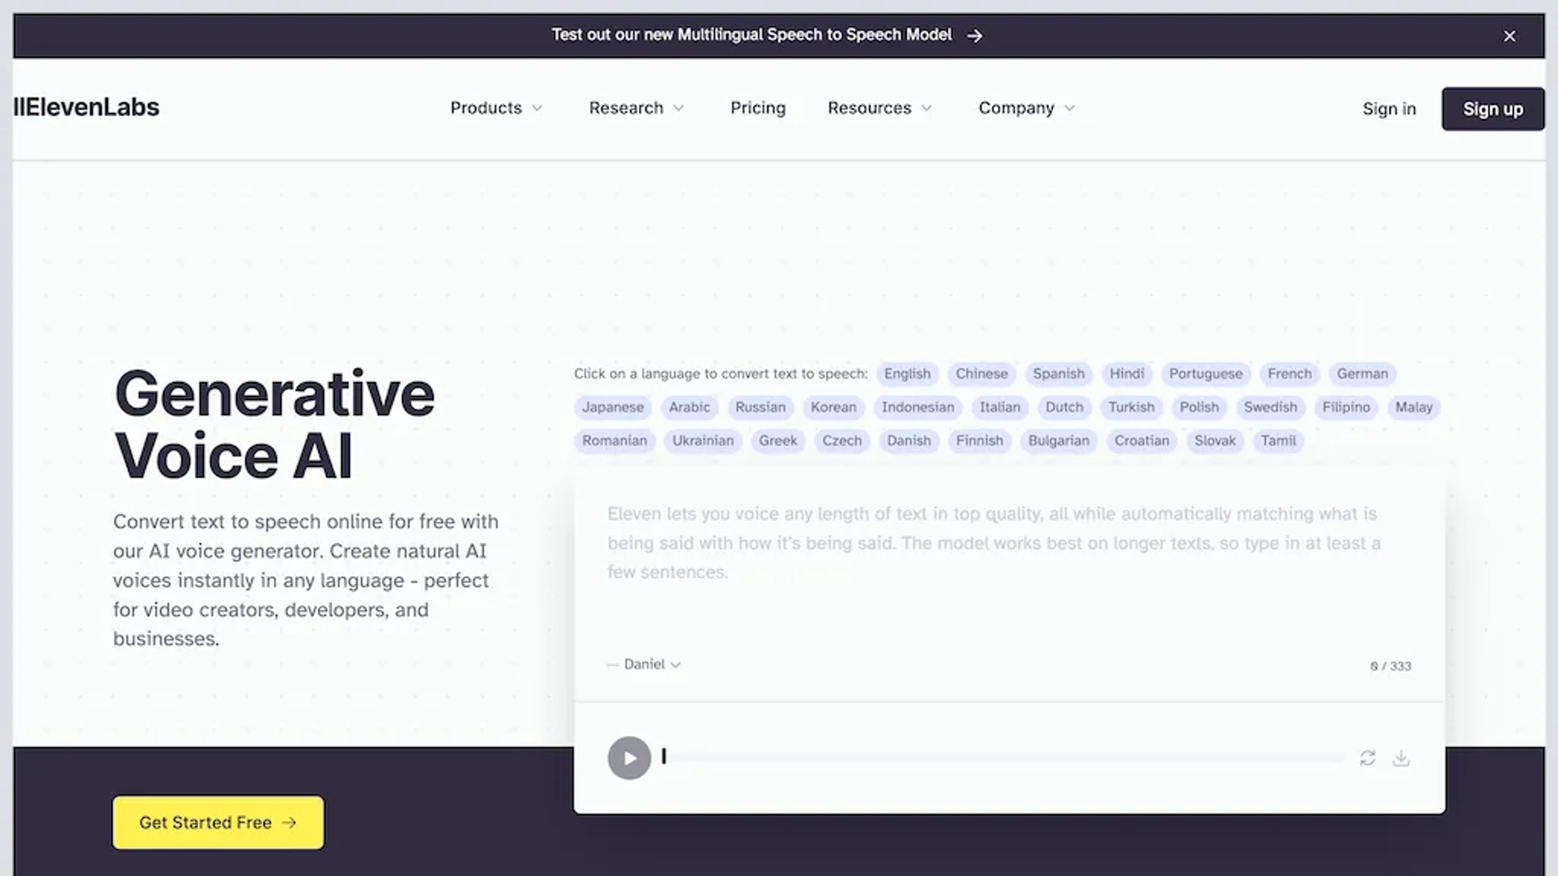Expand the Resources navigation menu
Screen dimensions: 1558x876
click(878, 108)
